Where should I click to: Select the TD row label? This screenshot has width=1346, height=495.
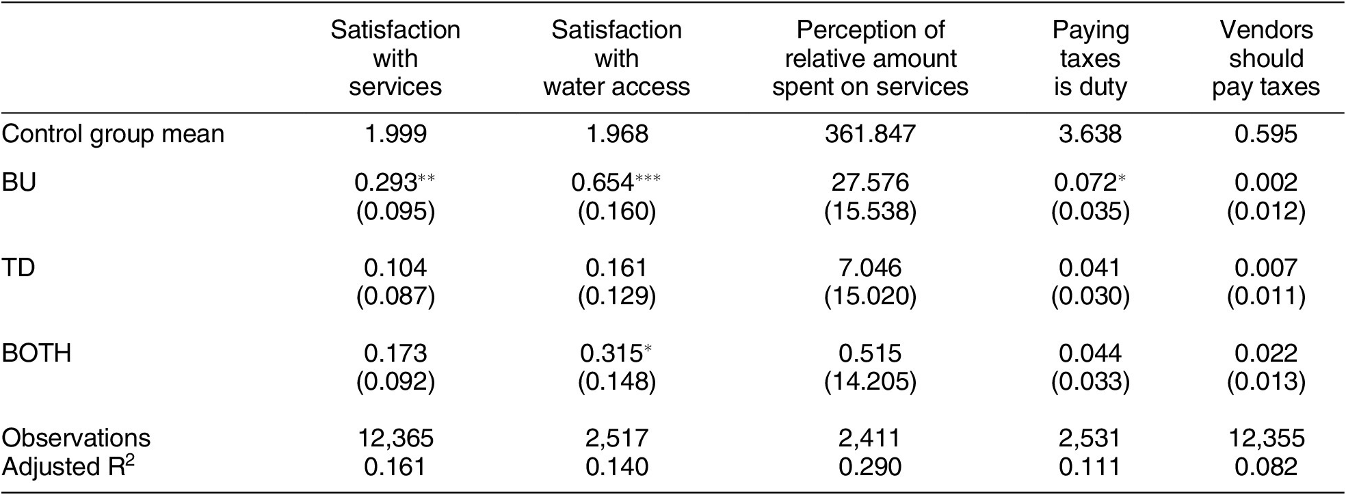click(18, 267)
